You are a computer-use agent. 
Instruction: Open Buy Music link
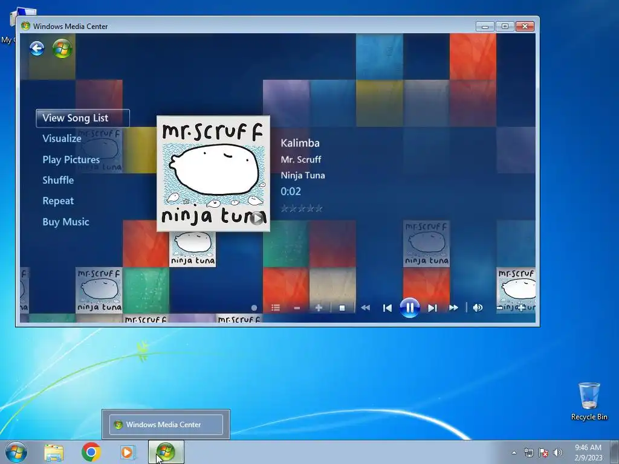pyautogui.click(x=66, y=222)
